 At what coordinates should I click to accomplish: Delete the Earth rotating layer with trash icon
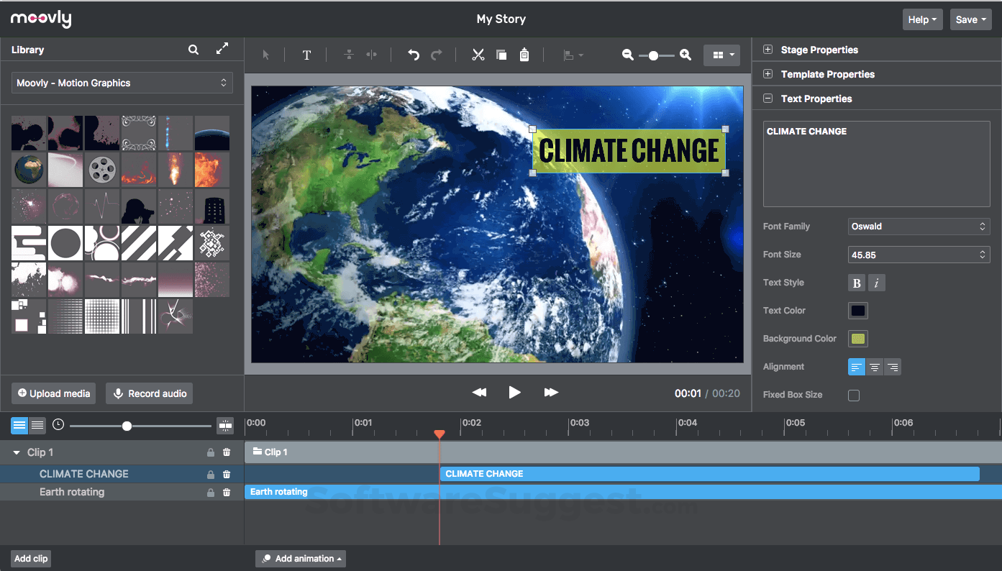coord(227,493)
